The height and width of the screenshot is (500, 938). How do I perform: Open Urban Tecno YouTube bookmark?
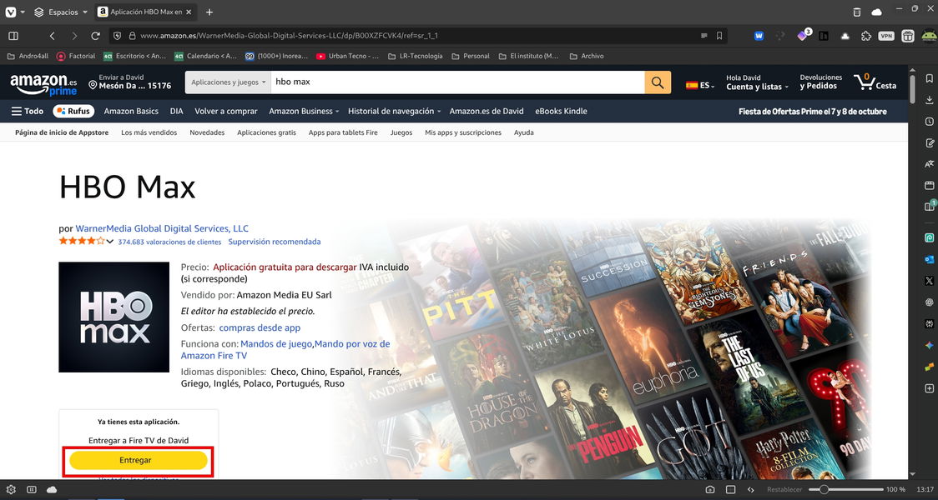(x=347, y=56)
